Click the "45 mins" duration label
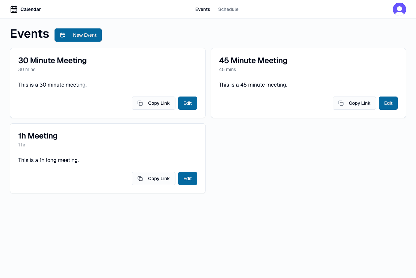This screenshot has width=416, height=278. coord(227,69)
